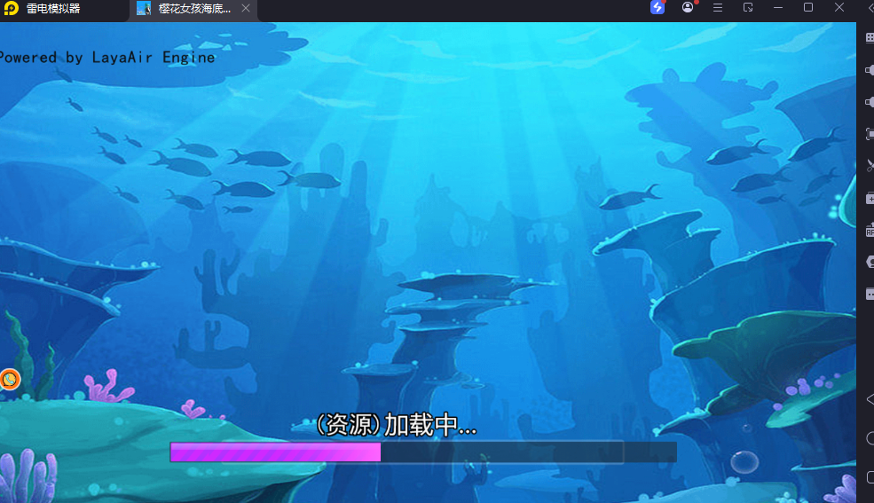Take a screenshot with the scissors icon
The height and width of the screenshot is (503, 874).
tap(870, 166)
